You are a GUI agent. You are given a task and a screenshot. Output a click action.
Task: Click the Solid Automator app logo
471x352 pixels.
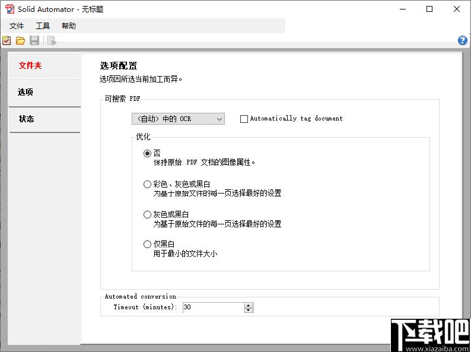tap(9, 9)
